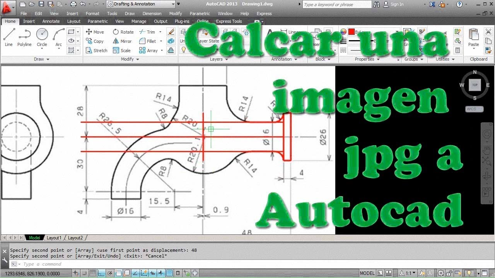Expand the Draw panel
The width and height of the screenshot is (495, 278).
(42, 59)
